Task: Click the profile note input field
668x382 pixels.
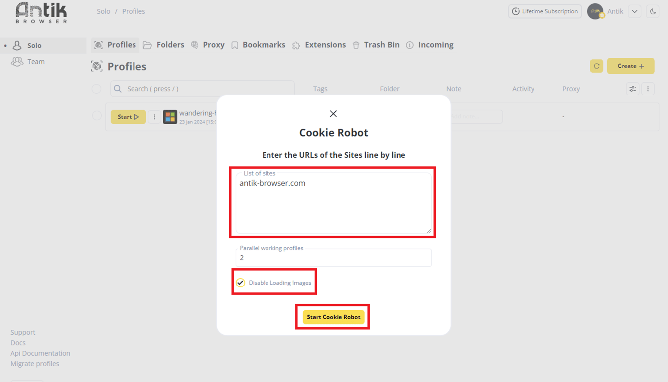Action: click(476, 117)
